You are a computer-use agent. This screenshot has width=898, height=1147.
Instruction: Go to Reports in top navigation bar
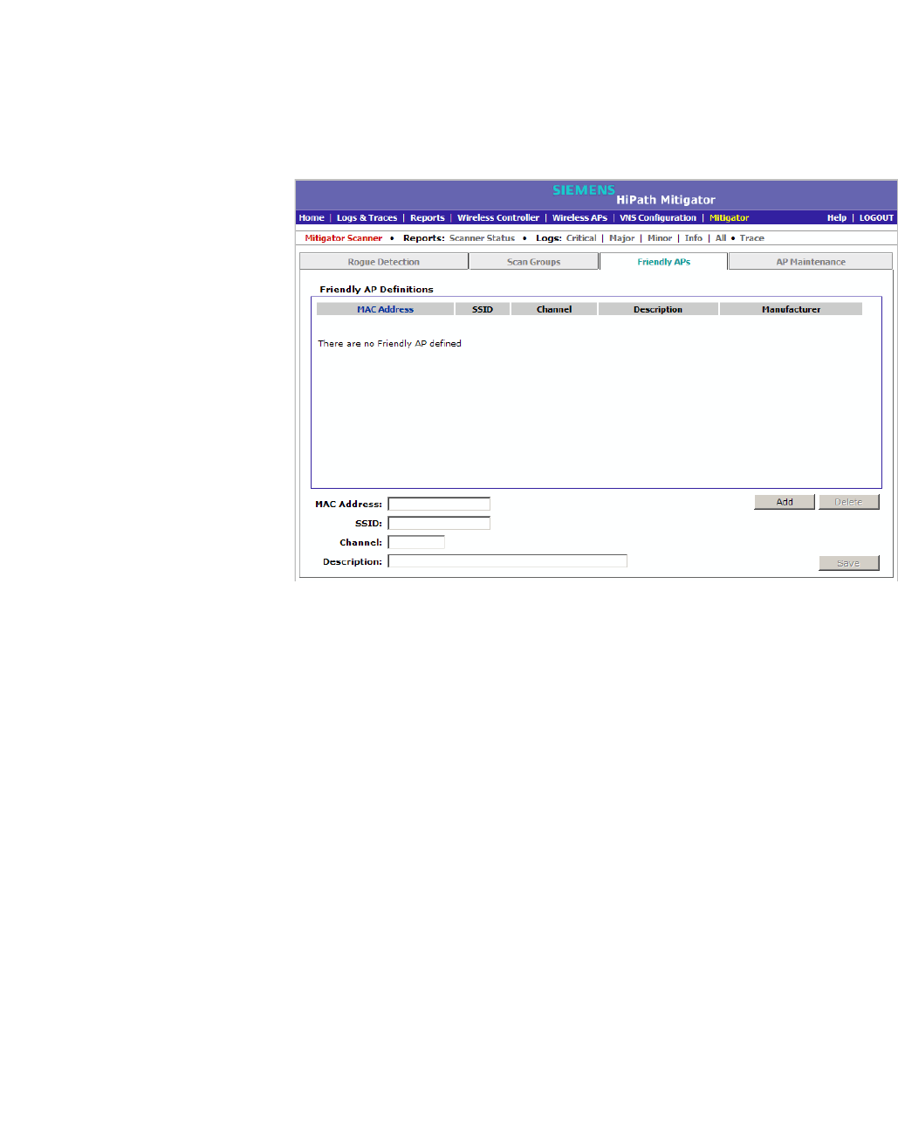click(428, 218)
